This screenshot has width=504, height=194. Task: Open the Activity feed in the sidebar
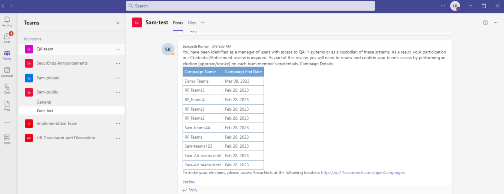pyautogui.click(x=7, y=22)
